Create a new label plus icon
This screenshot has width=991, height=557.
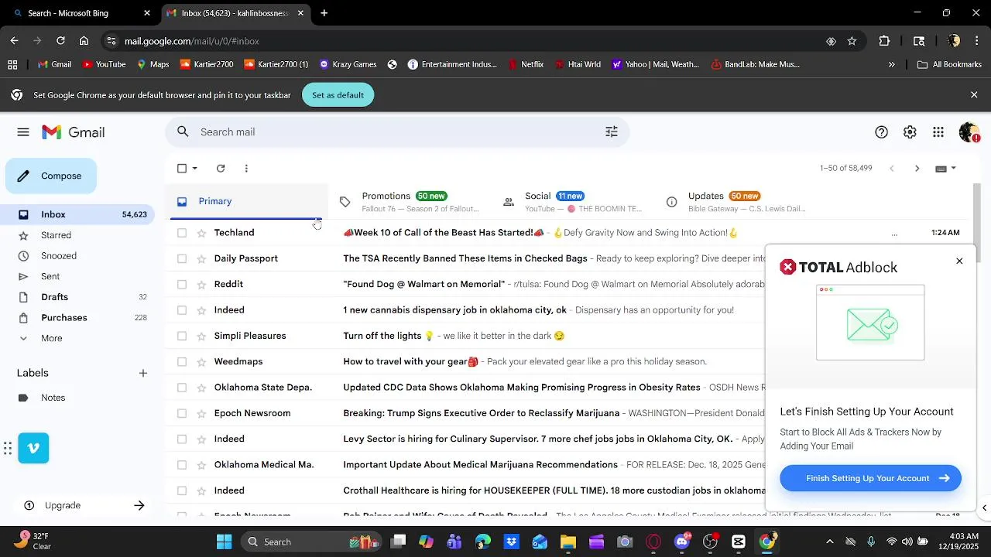(x=142, y=373)
